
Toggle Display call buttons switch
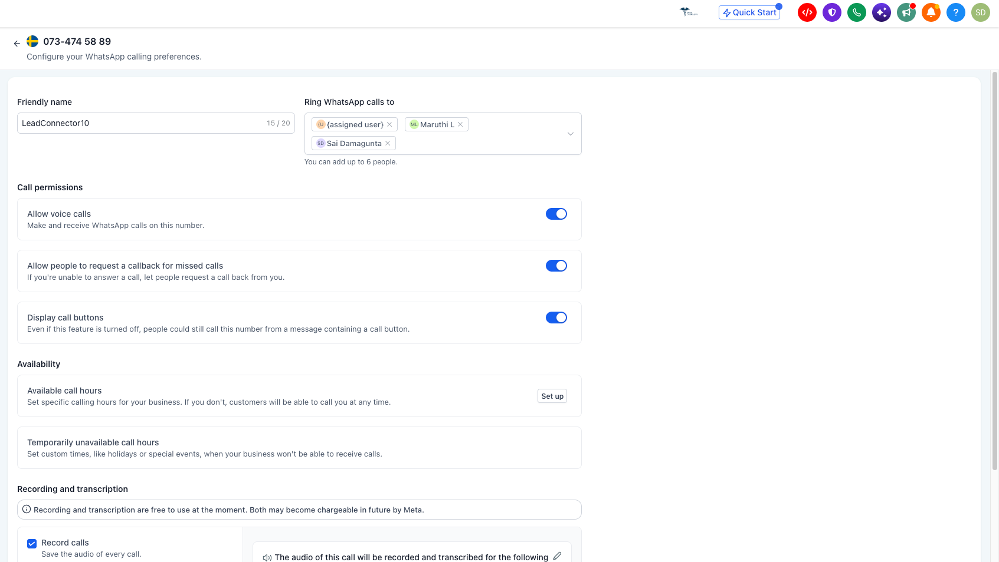click(556, 318)
